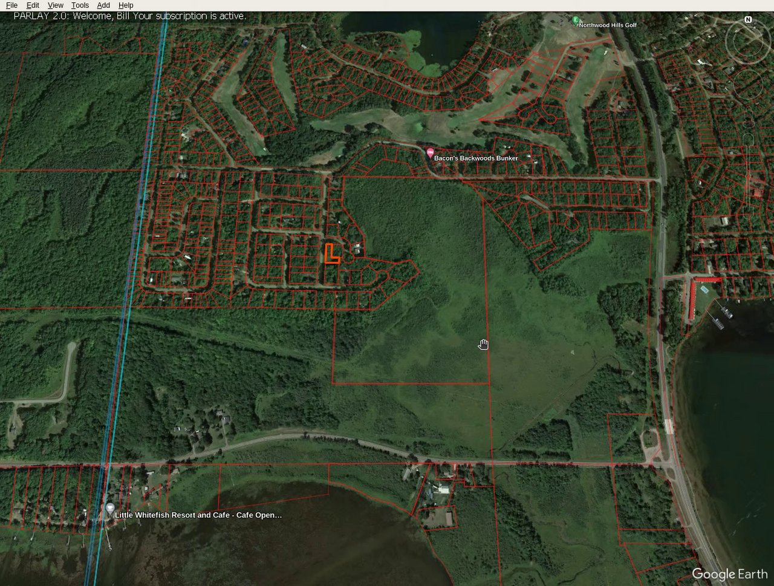Click the PARLAY 2.0 welcome status text
This screenshot has width=774, height=586.
[129, 16]
